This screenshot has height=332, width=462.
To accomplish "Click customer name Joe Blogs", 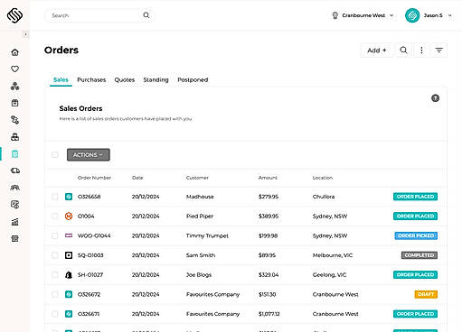I will click(x=199, y=275).
